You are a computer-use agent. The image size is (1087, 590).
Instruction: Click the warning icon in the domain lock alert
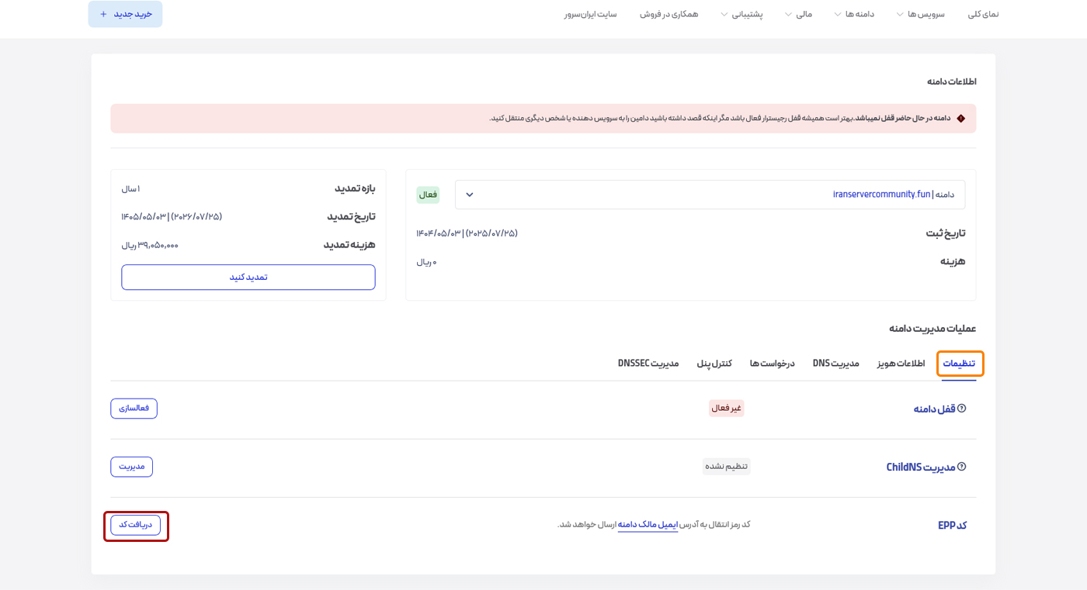point(961,118)
